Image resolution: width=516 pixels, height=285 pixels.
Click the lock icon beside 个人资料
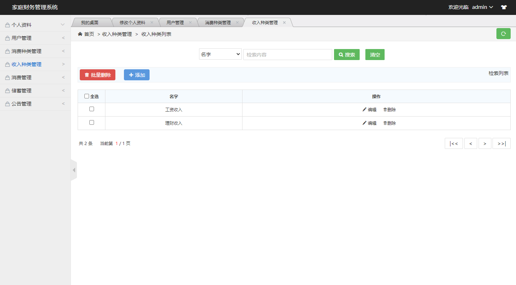pyautogui.click(x=6, y=25)
